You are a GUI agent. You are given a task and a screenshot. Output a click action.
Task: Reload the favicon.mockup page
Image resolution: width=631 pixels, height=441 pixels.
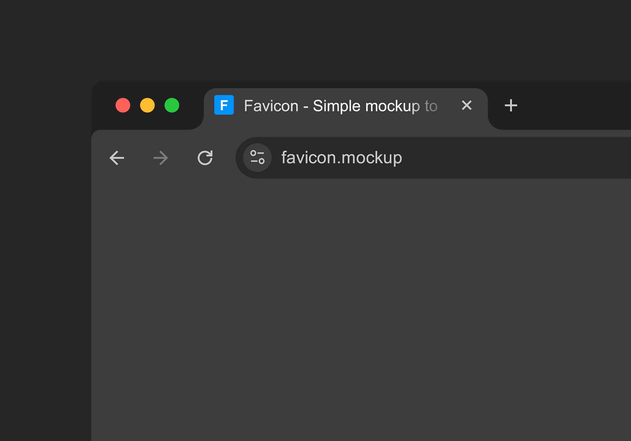pos(205,158)
